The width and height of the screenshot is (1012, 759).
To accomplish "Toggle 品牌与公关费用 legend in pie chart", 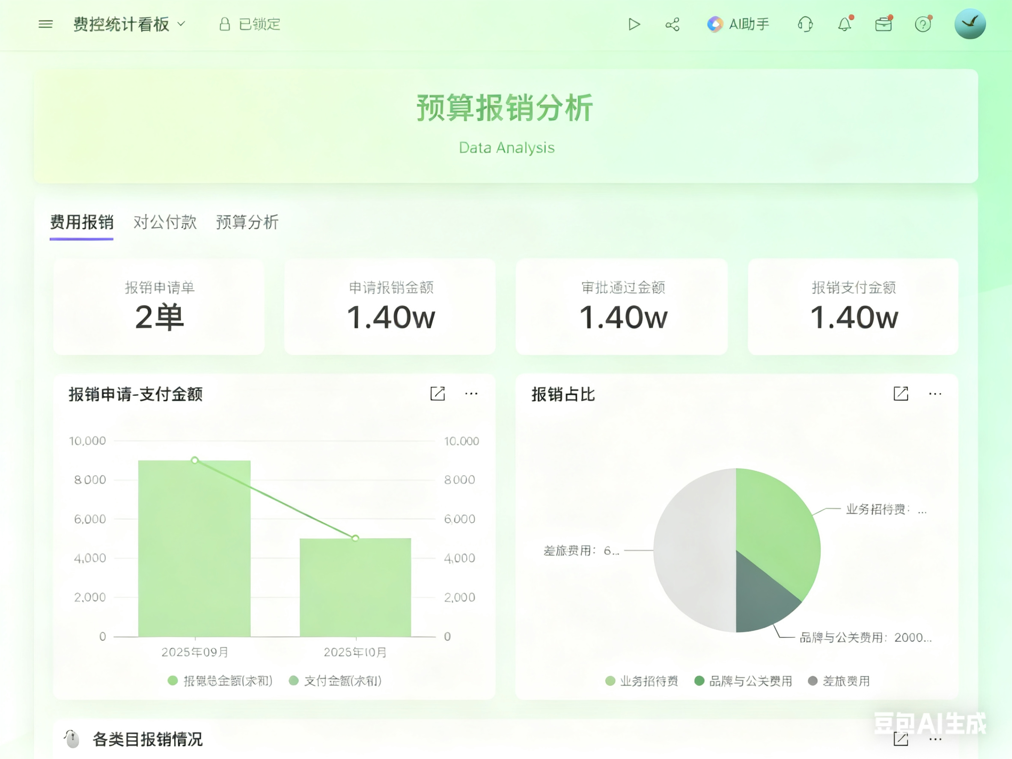I will tap(744, 681).
